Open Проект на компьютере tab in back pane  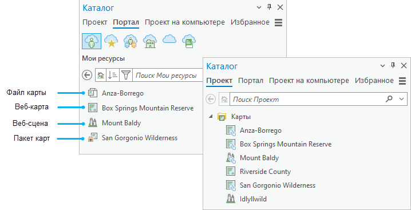click(x=185, y=22)
